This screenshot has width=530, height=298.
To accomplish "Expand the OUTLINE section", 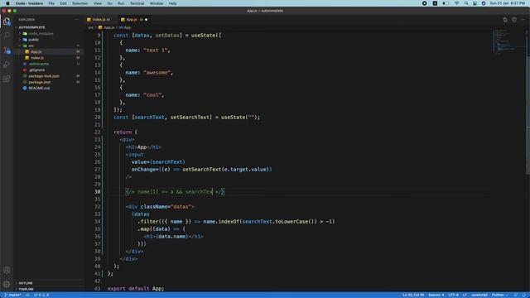I will pyautogui.click(x=26, y=283).
